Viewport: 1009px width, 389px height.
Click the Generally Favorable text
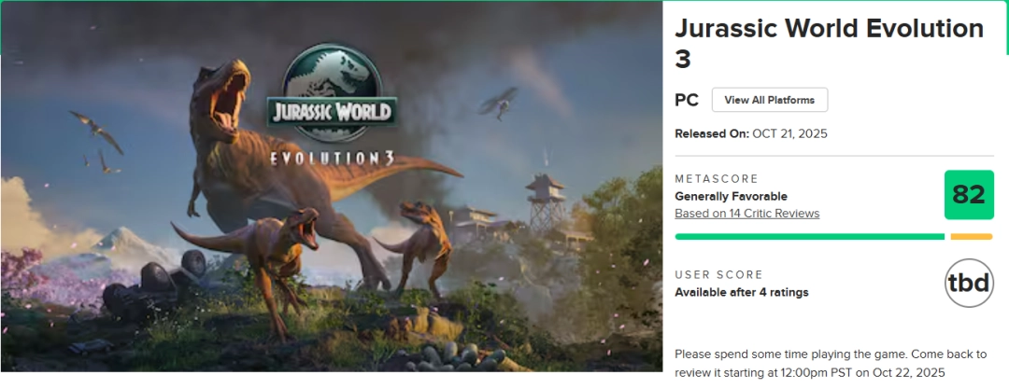[x=731, y=197]
